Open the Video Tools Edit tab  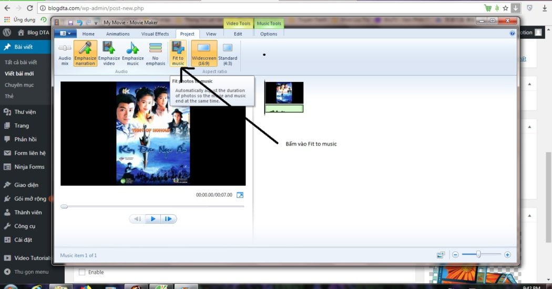(238, 34)
